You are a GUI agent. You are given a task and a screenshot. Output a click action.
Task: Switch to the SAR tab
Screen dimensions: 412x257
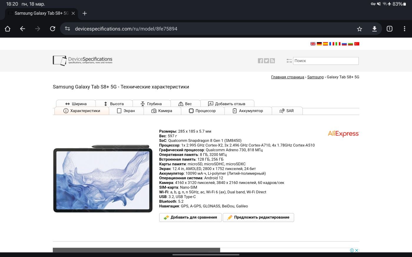287,111
